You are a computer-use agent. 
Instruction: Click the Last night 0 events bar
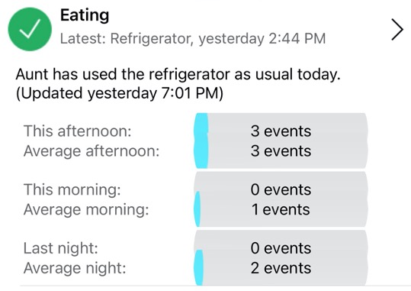click(281, 248)
